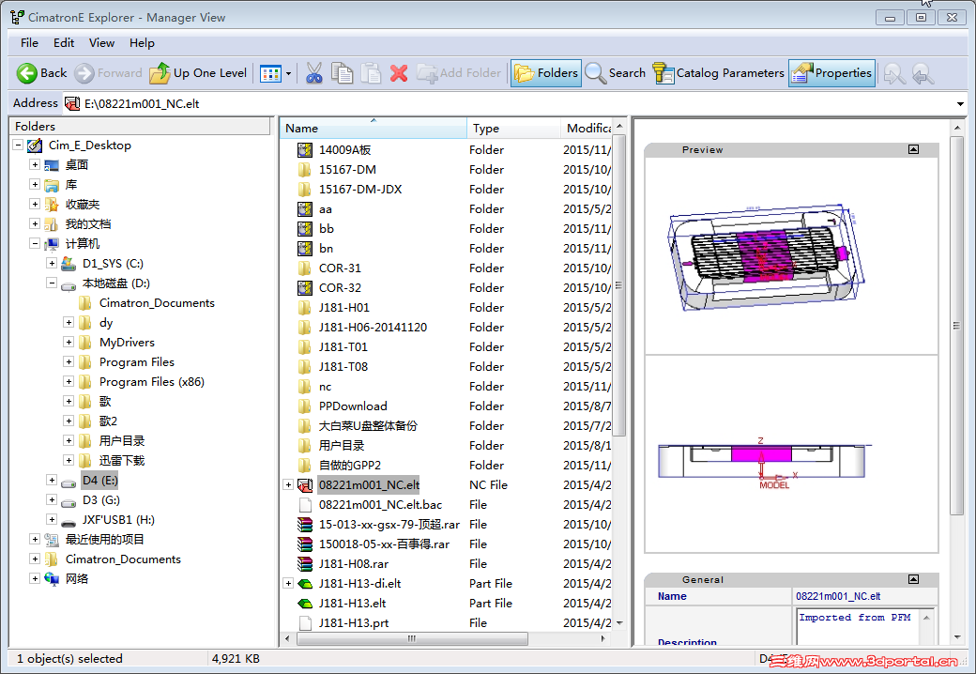
Task: Click the Forward navigation button
Action: point(108,73)
